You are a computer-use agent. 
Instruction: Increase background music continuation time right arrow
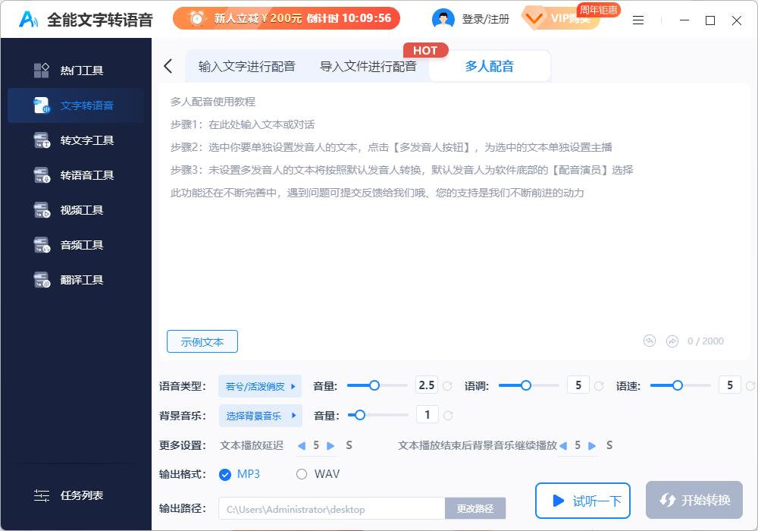tap(592, 446)
